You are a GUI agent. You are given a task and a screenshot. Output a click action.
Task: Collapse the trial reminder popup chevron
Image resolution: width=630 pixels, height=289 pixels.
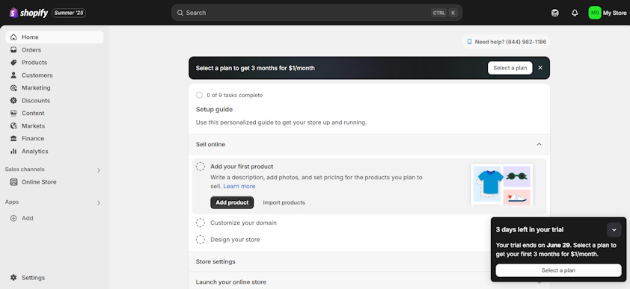614,230
